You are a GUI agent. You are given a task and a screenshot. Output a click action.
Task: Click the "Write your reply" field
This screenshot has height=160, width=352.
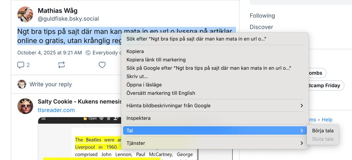tap(51, 84)
